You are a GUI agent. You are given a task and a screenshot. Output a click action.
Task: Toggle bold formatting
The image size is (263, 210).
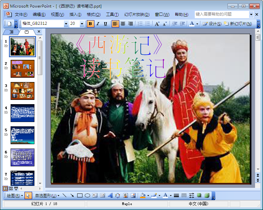[90, 24]
